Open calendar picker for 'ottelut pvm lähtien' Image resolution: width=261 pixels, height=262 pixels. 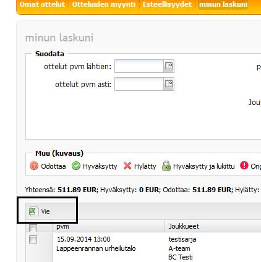tap(169, 66)
